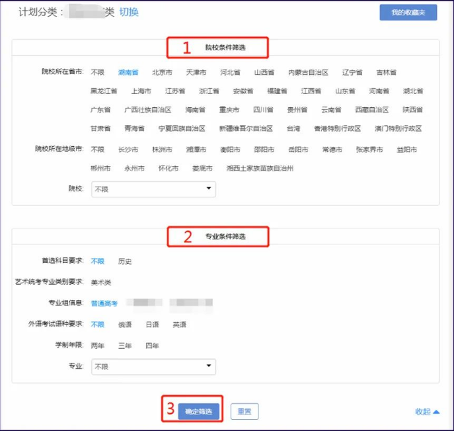Viewport: 454px width, 431px height.
Task: Select 历史 as the preferred subject
Action: pos(125,262)
